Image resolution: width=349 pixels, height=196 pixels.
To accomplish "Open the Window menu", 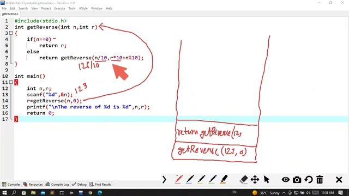I will pyautogui.click(x=97, y=9).
